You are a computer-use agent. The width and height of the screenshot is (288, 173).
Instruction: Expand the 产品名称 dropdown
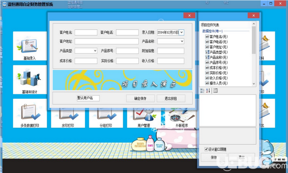[x=182, y=41]
